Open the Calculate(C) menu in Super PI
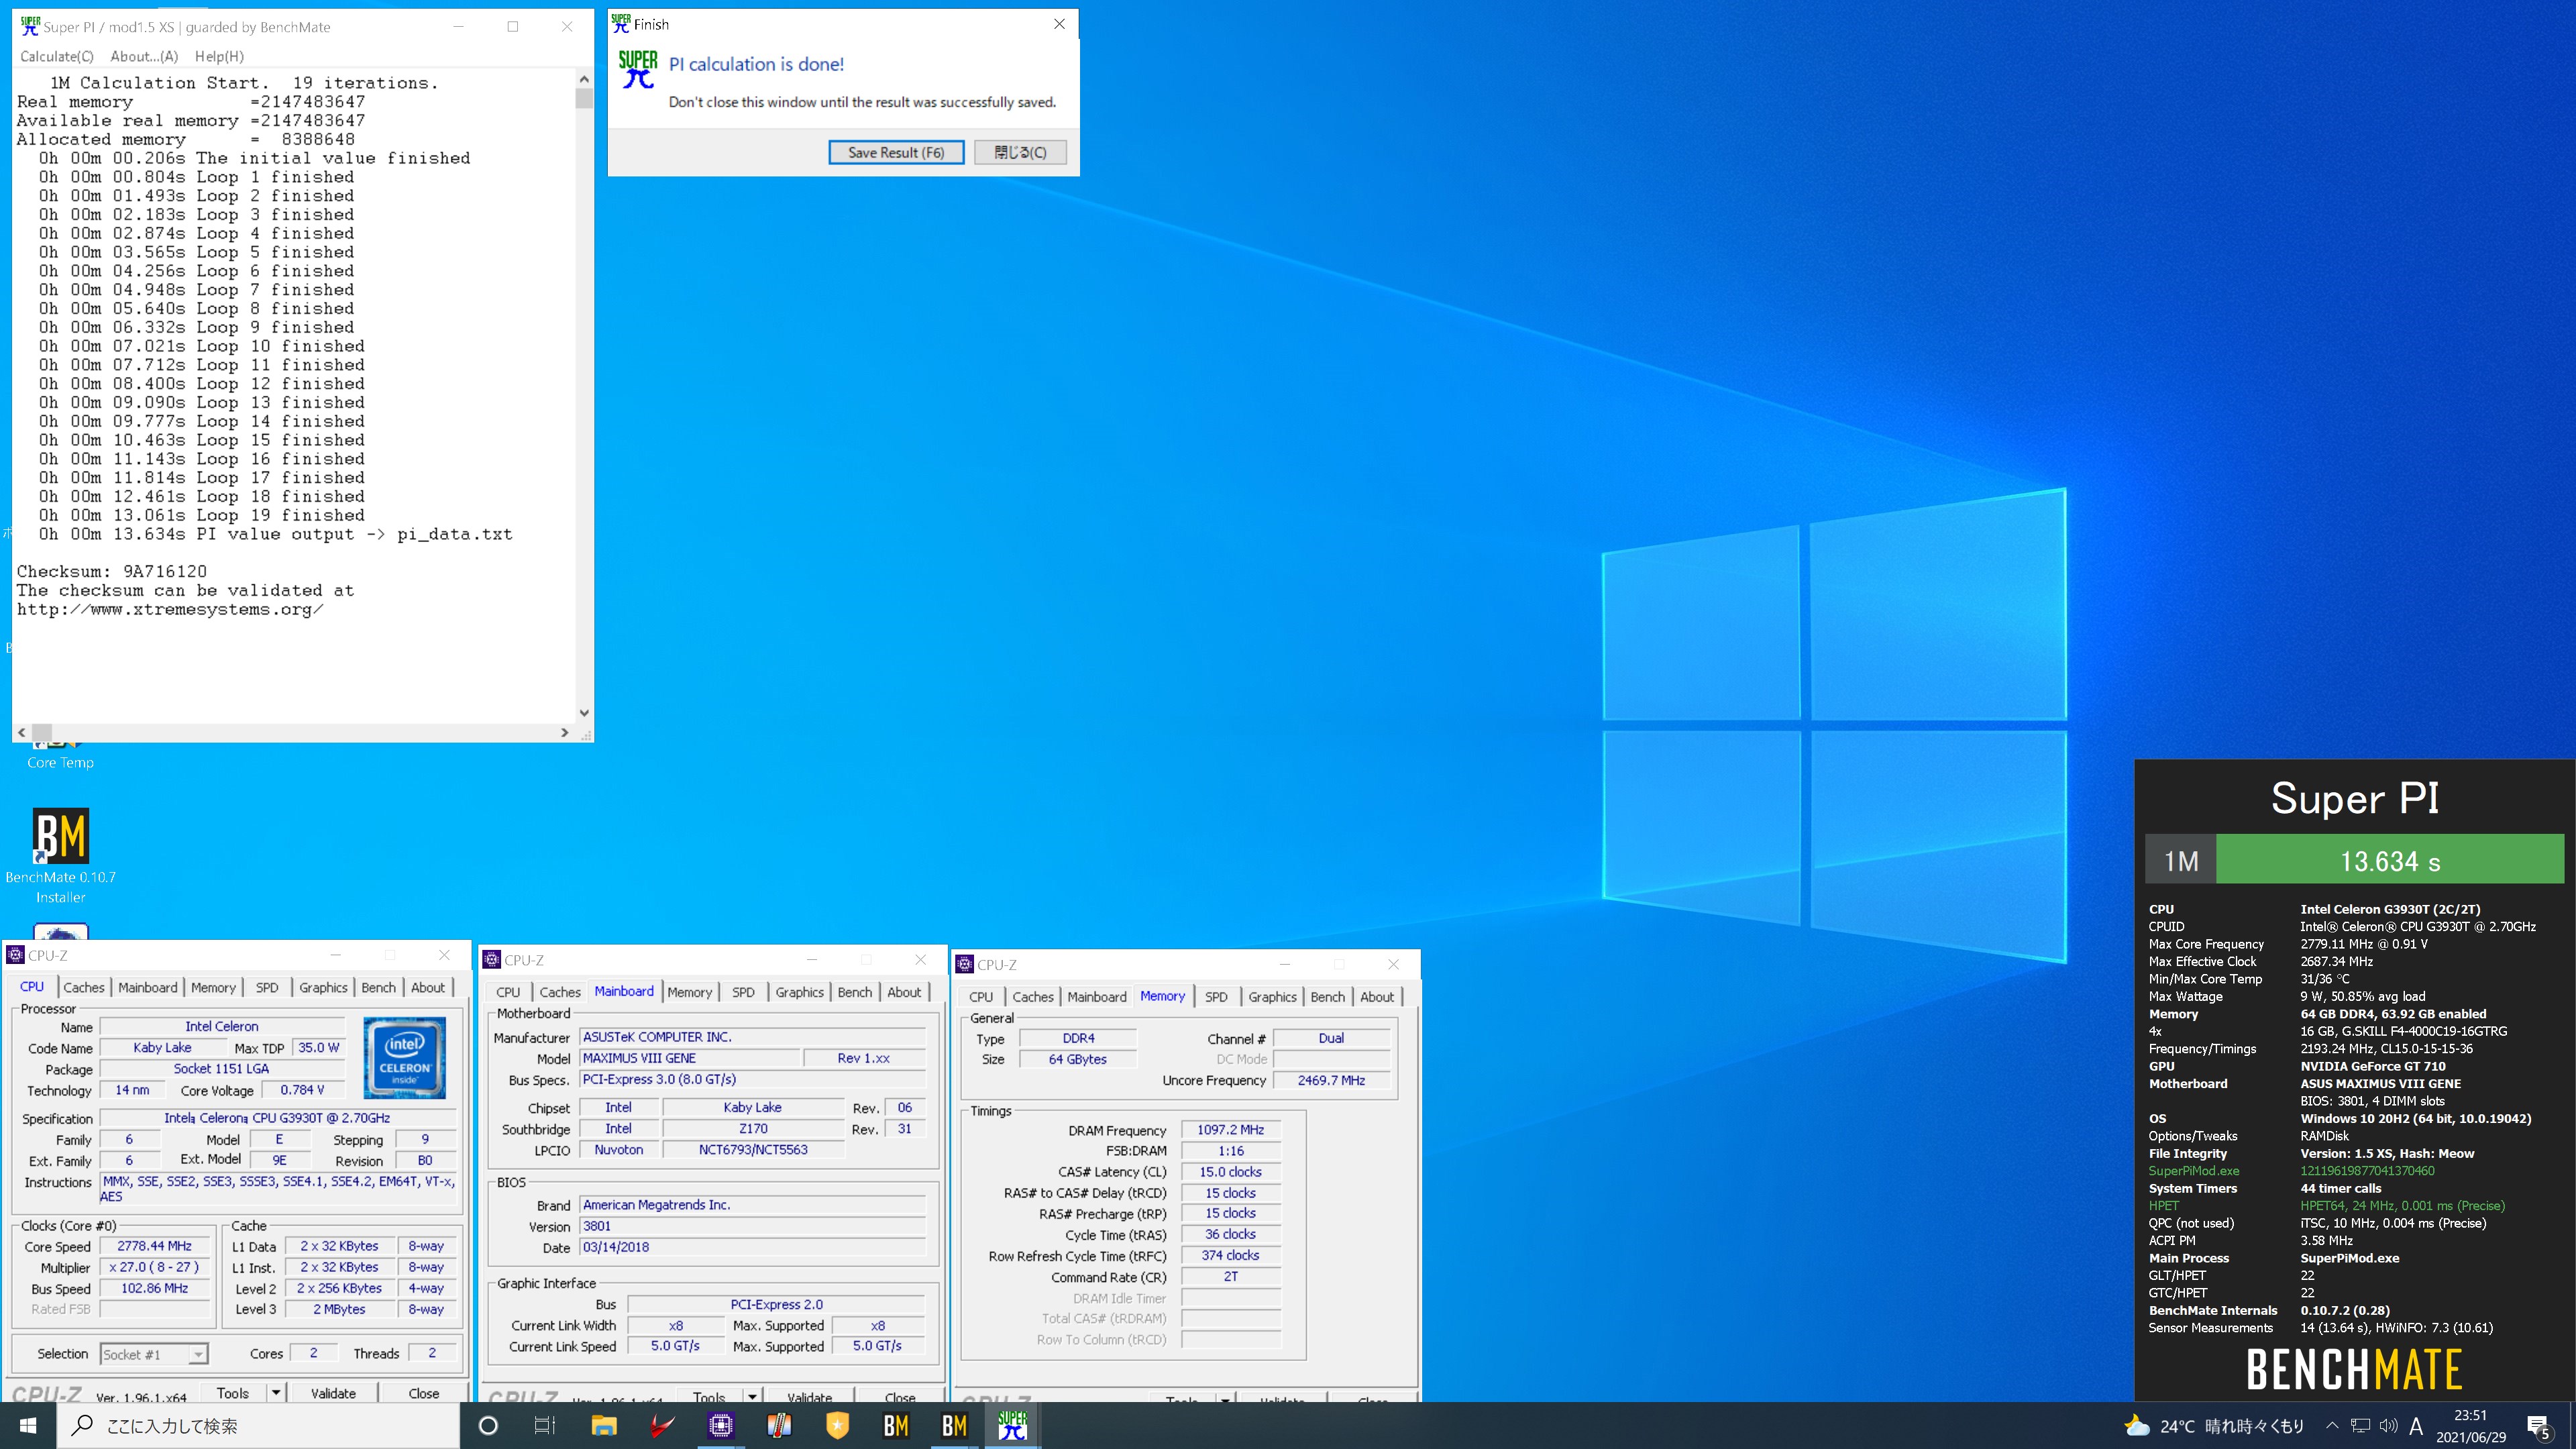The height and width of the screenshot is (1449, 2576). pyautogui.click(x=57, y=56)
